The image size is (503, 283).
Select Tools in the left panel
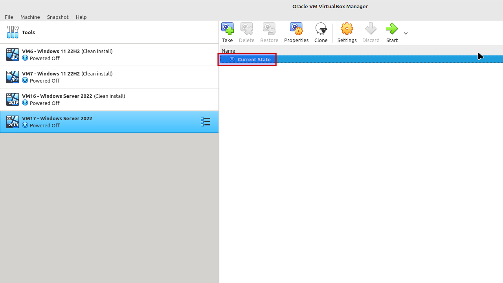coord(109,32)
